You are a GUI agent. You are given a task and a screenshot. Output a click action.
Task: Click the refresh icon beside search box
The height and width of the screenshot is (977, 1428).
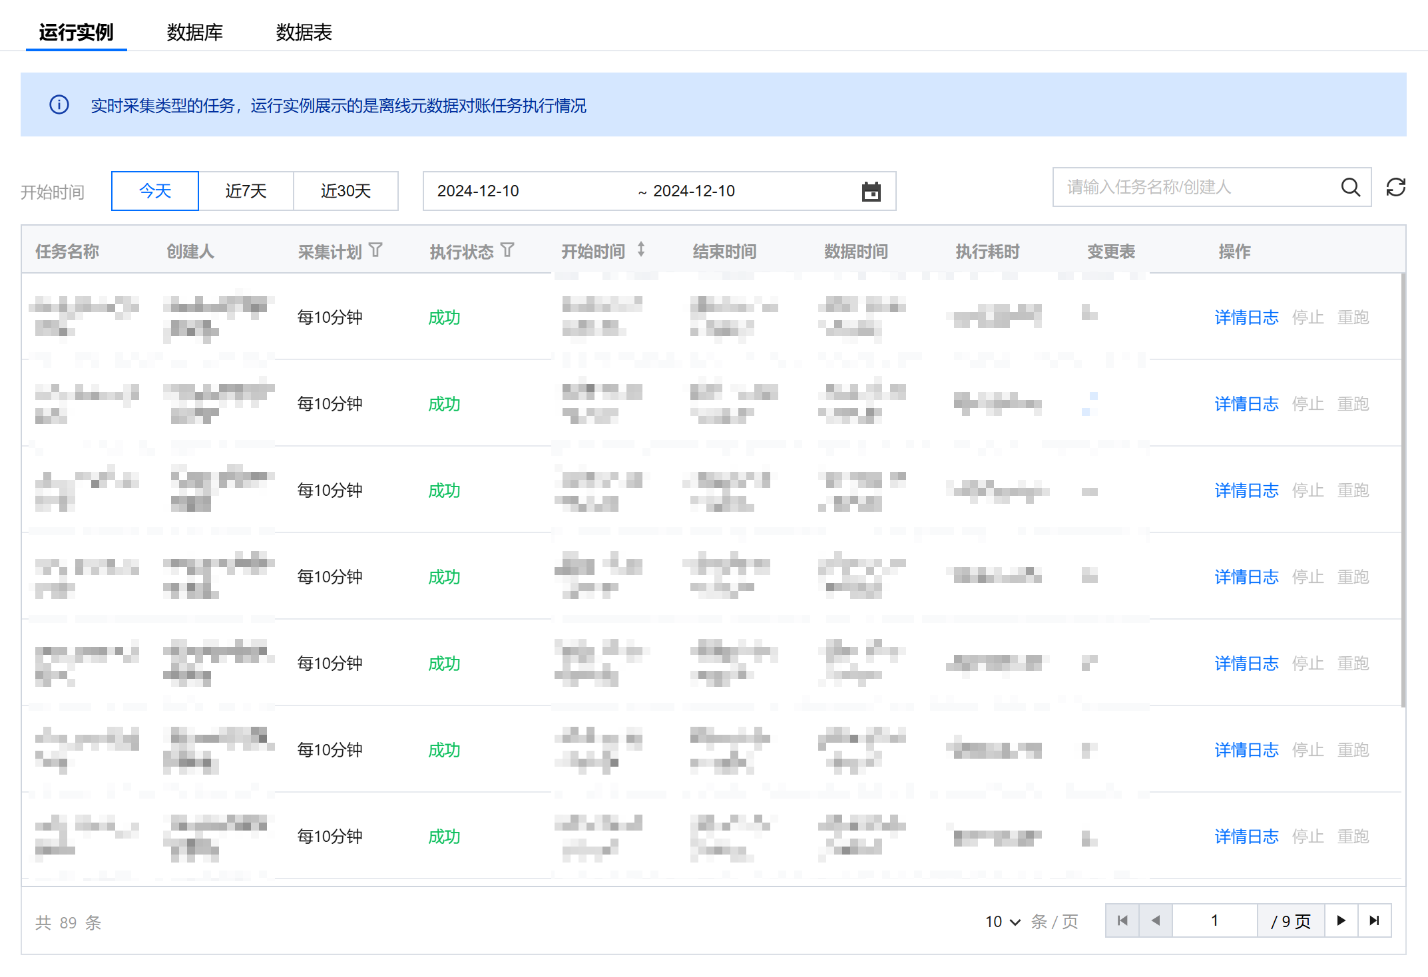[1395, 188]
